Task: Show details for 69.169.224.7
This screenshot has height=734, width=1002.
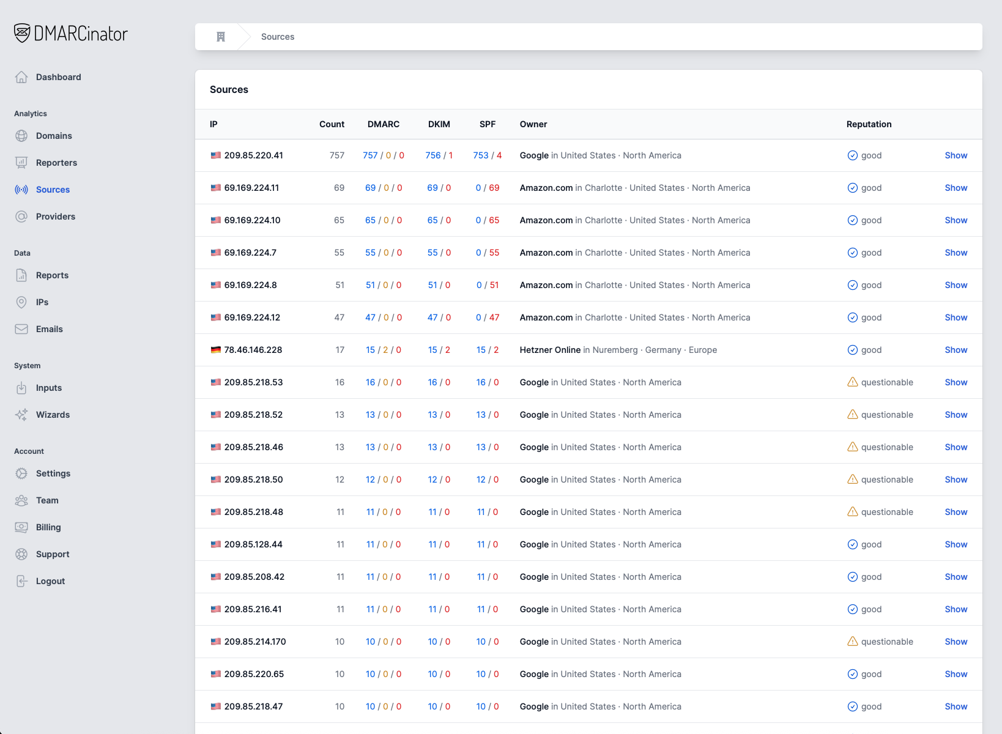Action: point(956,253)
